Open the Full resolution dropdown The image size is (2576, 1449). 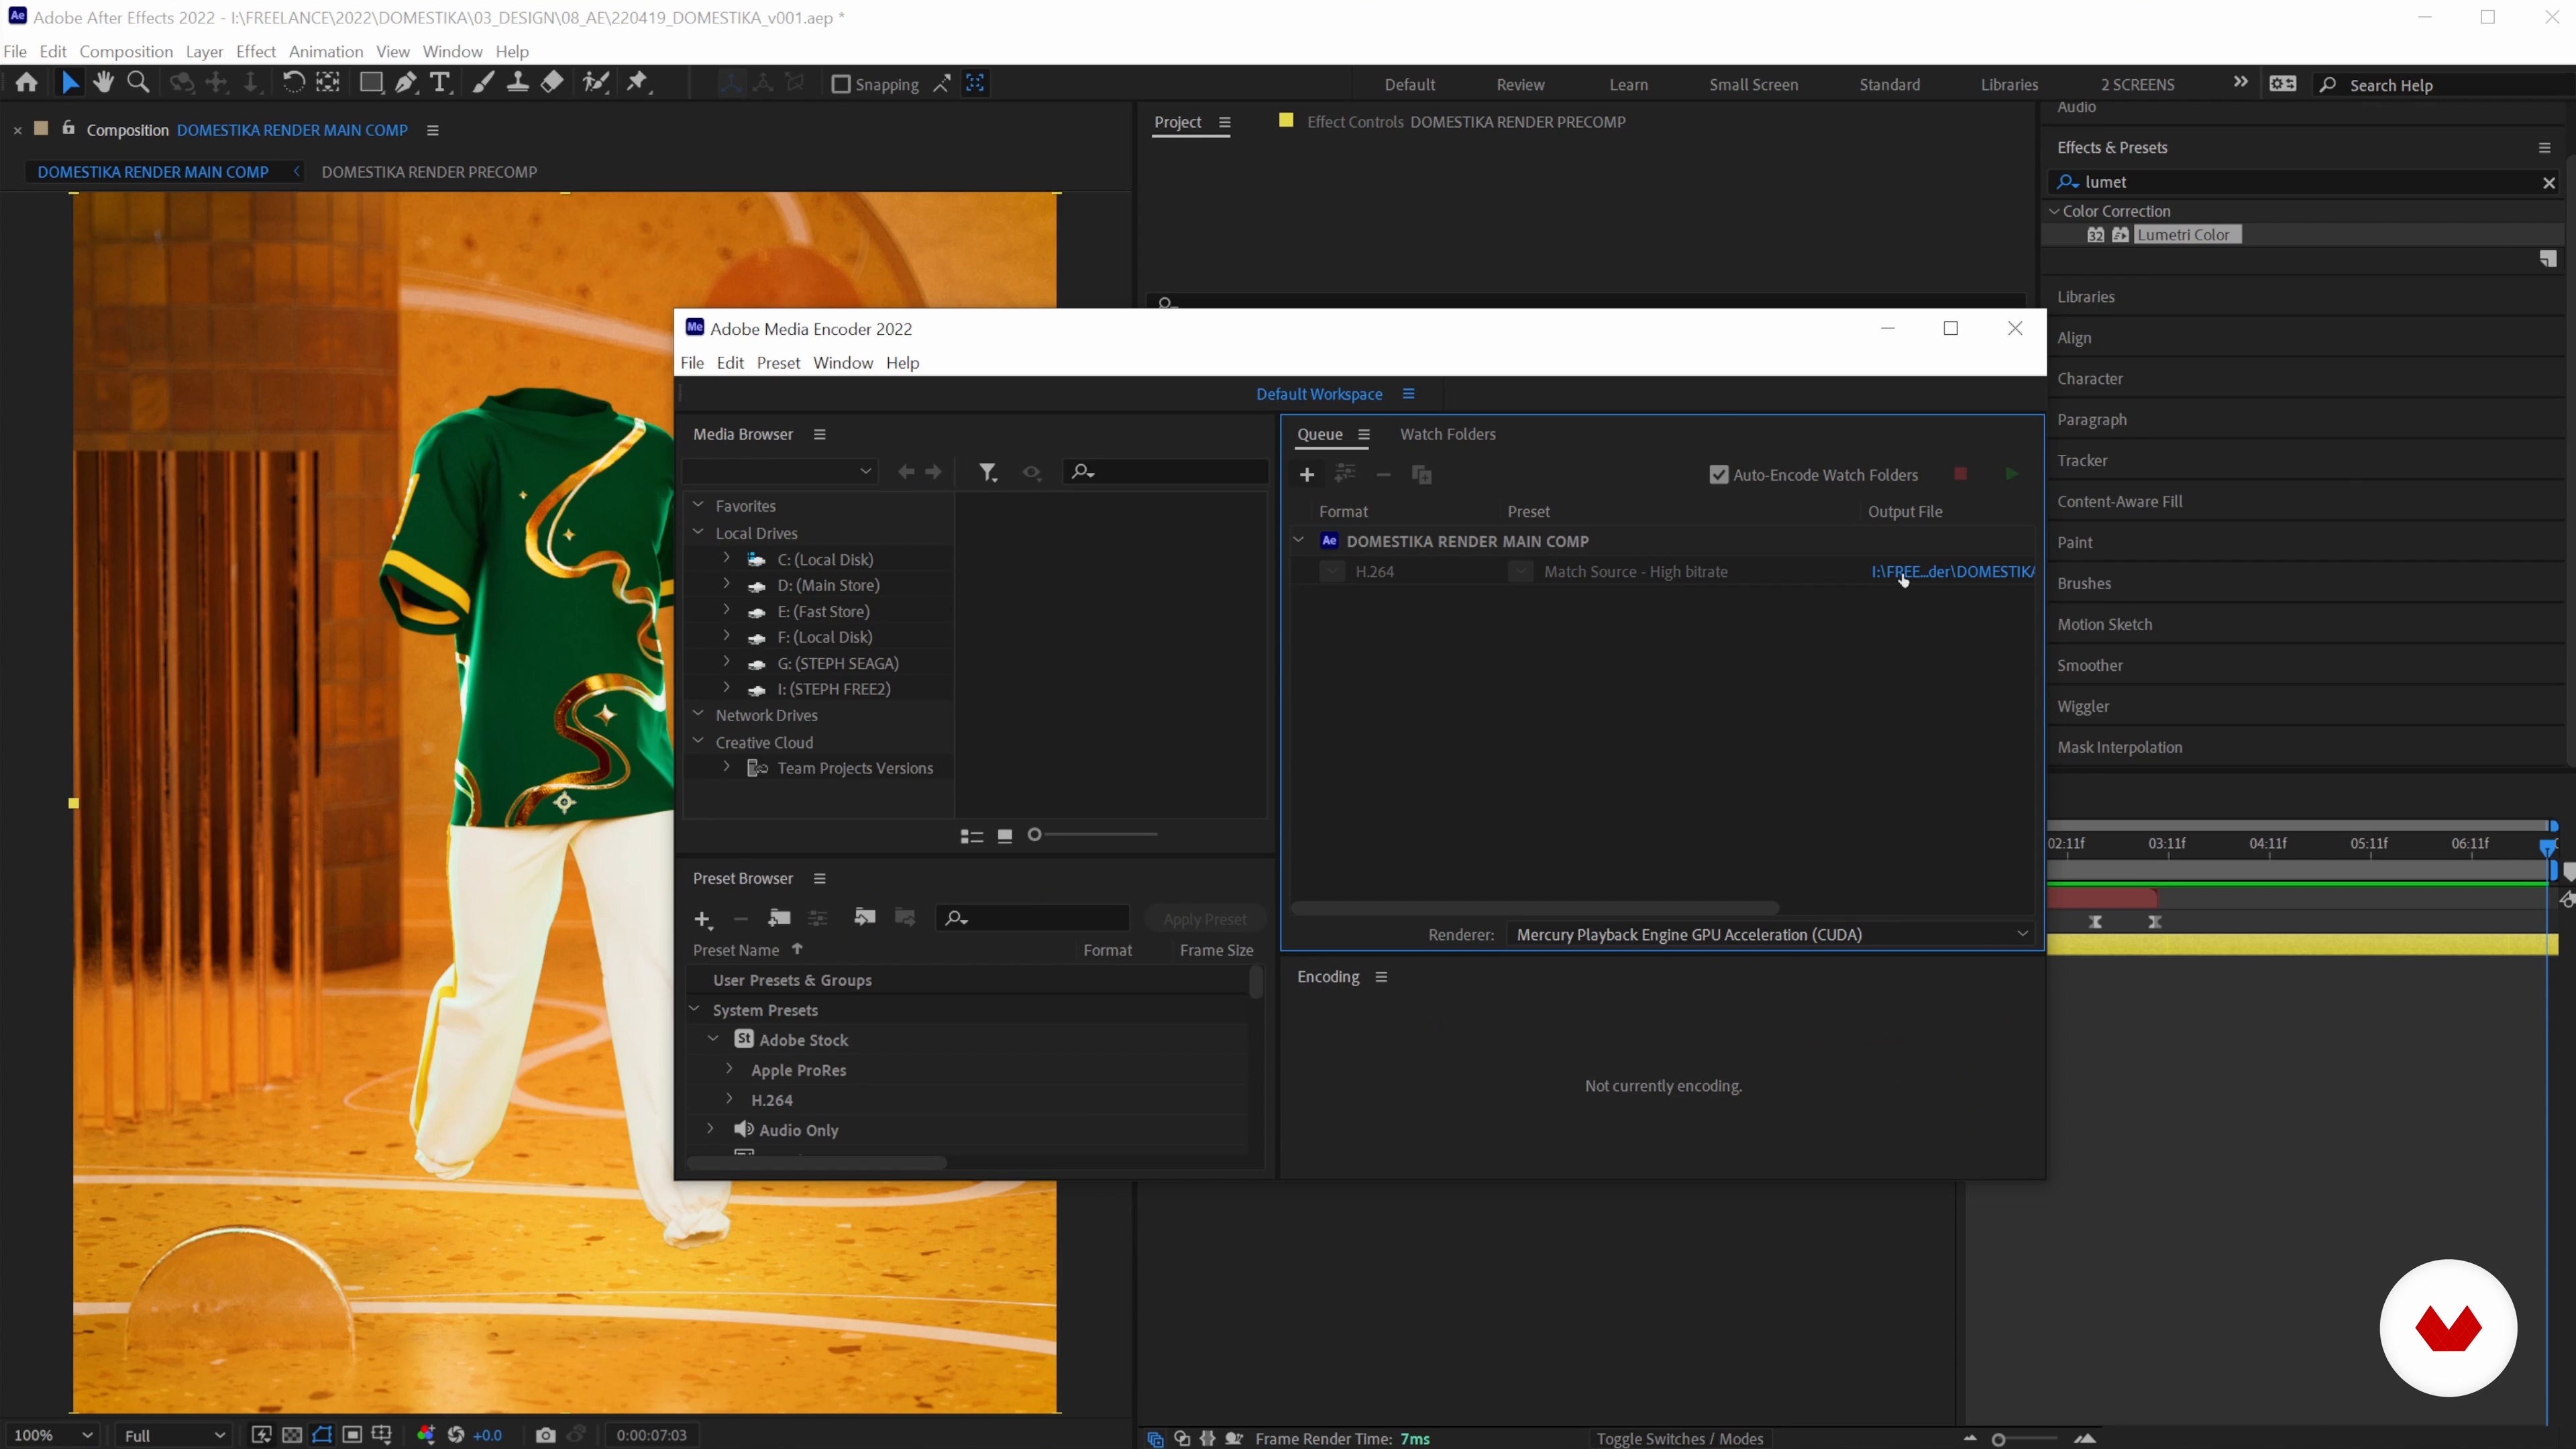[x=174, y=1435]
